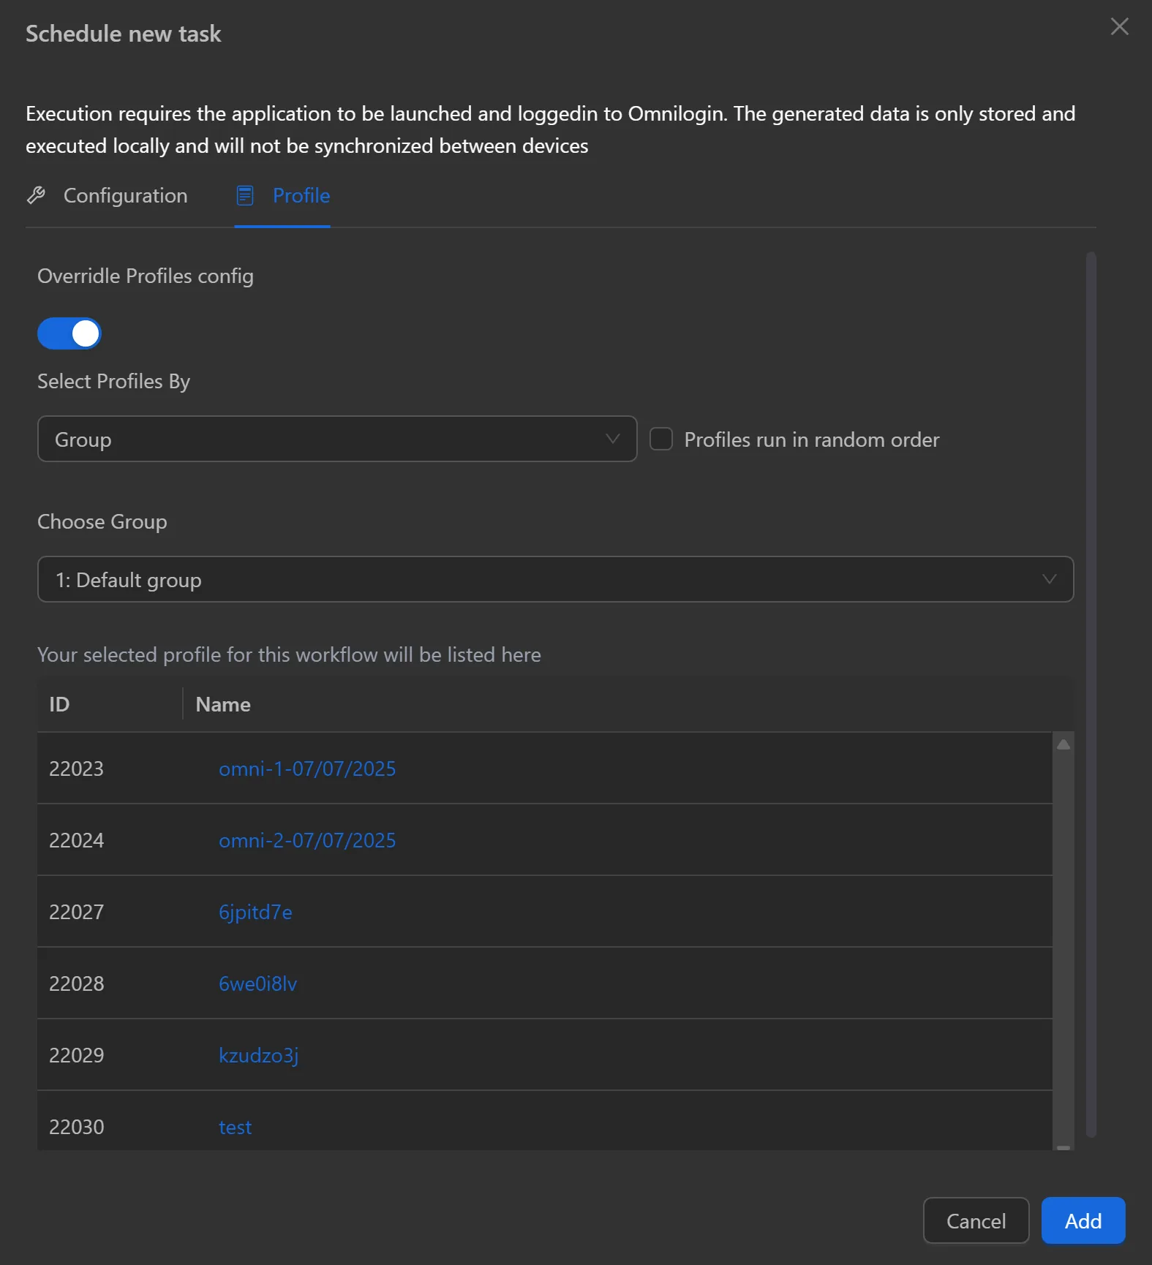The width and height of the screenshot is (1152, 1265).
Task: Open the kzudzo3j profile
Action: pos(258,1055)
